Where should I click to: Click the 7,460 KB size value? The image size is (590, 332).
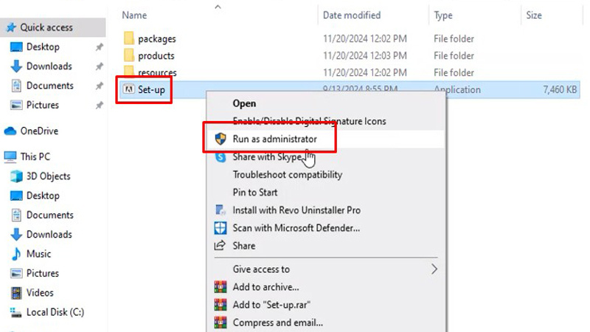point(560,89)
